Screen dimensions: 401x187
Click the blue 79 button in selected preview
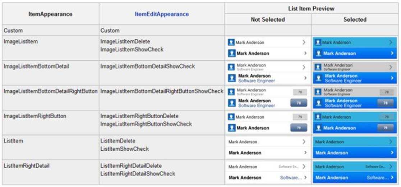pos(386,128)
